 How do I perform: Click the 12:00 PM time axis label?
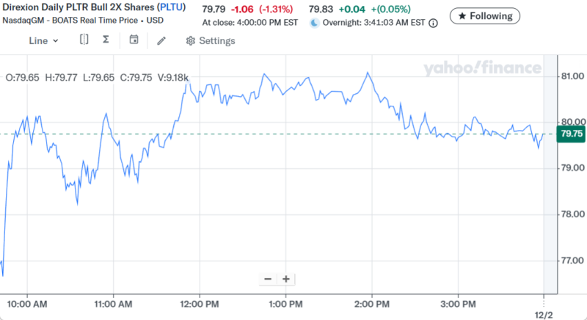click(200, 303)
